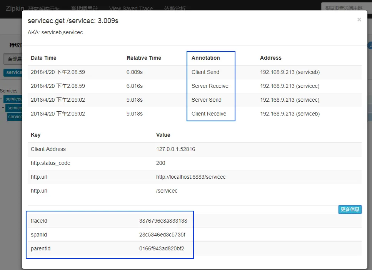Image resolution: width=372 pixels, height=270 pixels.
Task: Open the 查找调用链 navigation item
Action: click(x=85, y=8)
